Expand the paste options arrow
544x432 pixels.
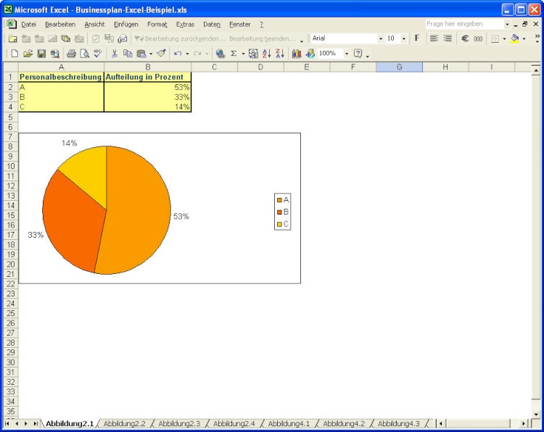tap(151, 54)
